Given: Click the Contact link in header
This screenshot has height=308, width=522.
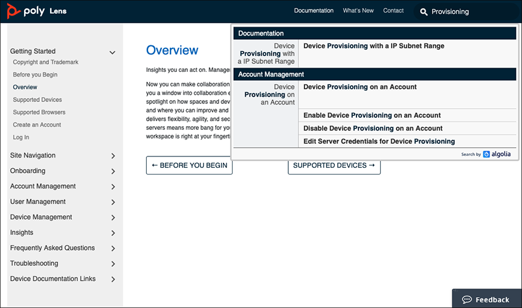Looking at the screenshot, I should (x=393, y=11).
